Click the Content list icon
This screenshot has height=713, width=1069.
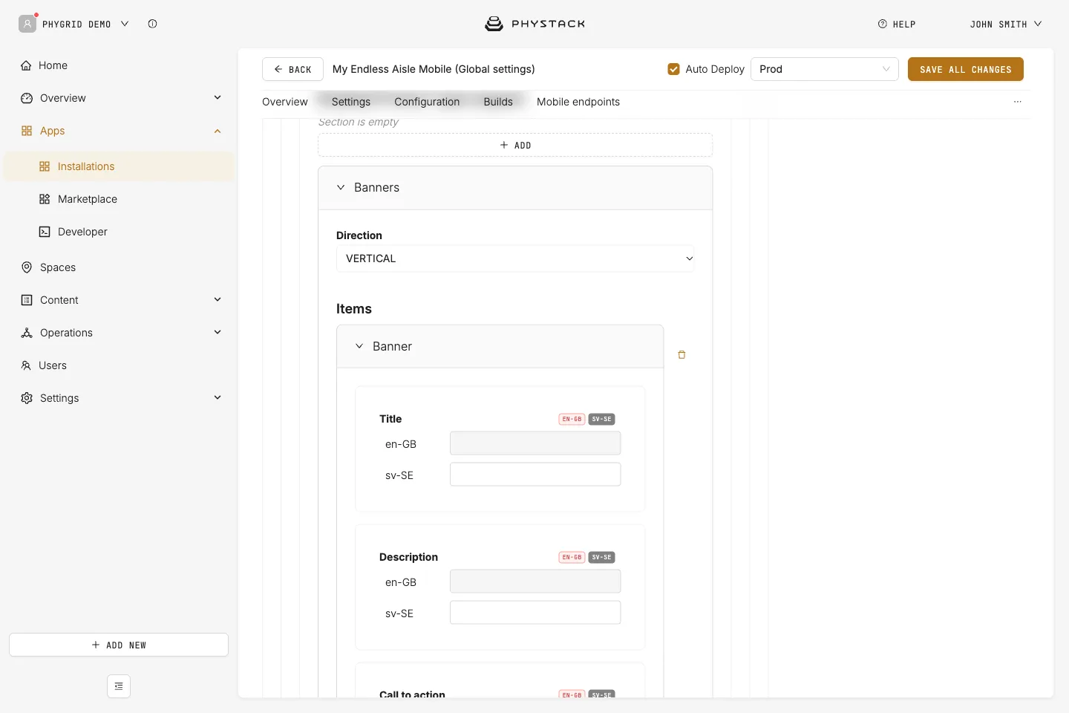click(27, 300)
